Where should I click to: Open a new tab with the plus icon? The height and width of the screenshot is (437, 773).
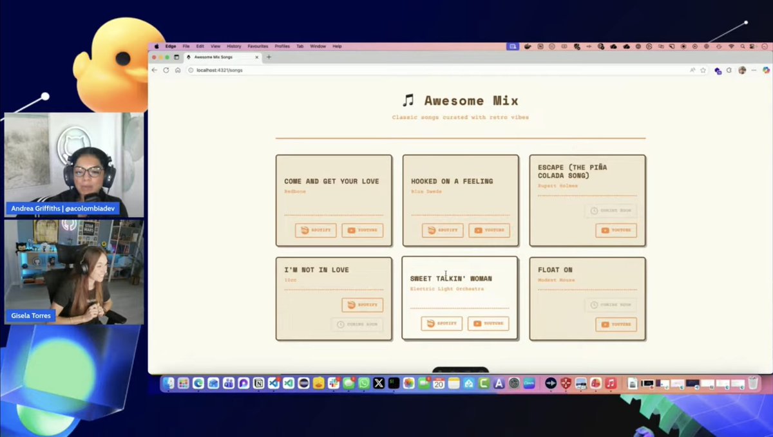coord(269,57)
